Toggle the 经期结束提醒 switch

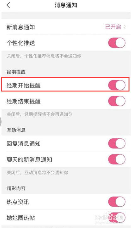(x=117, y=101)
